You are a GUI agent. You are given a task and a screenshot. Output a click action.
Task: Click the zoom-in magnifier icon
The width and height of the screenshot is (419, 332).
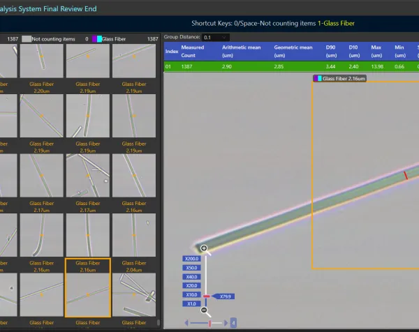coord(205,249)
